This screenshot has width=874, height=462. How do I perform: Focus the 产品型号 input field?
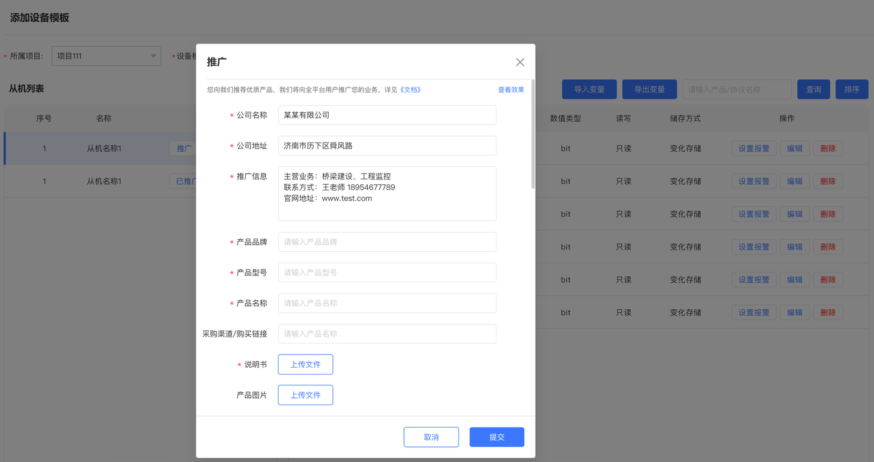click(387, 272)
